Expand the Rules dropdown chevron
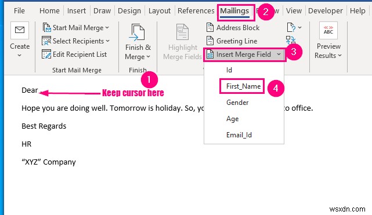The width and height of the screenshot is (372, 215). tap(300, 27)
